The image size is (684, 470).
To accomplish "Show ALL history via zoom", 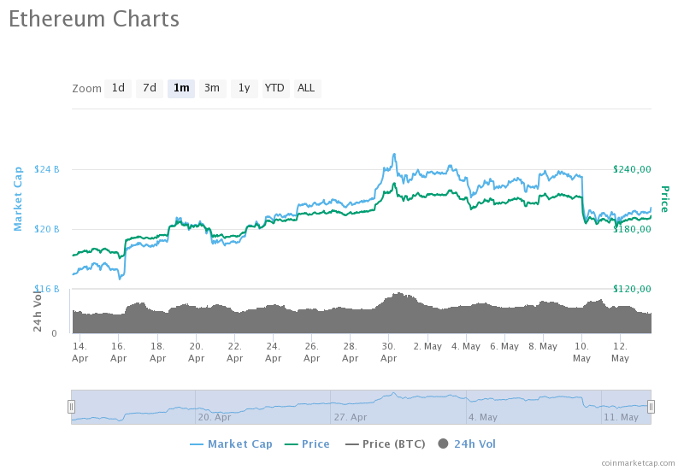I will click(307, 89).
